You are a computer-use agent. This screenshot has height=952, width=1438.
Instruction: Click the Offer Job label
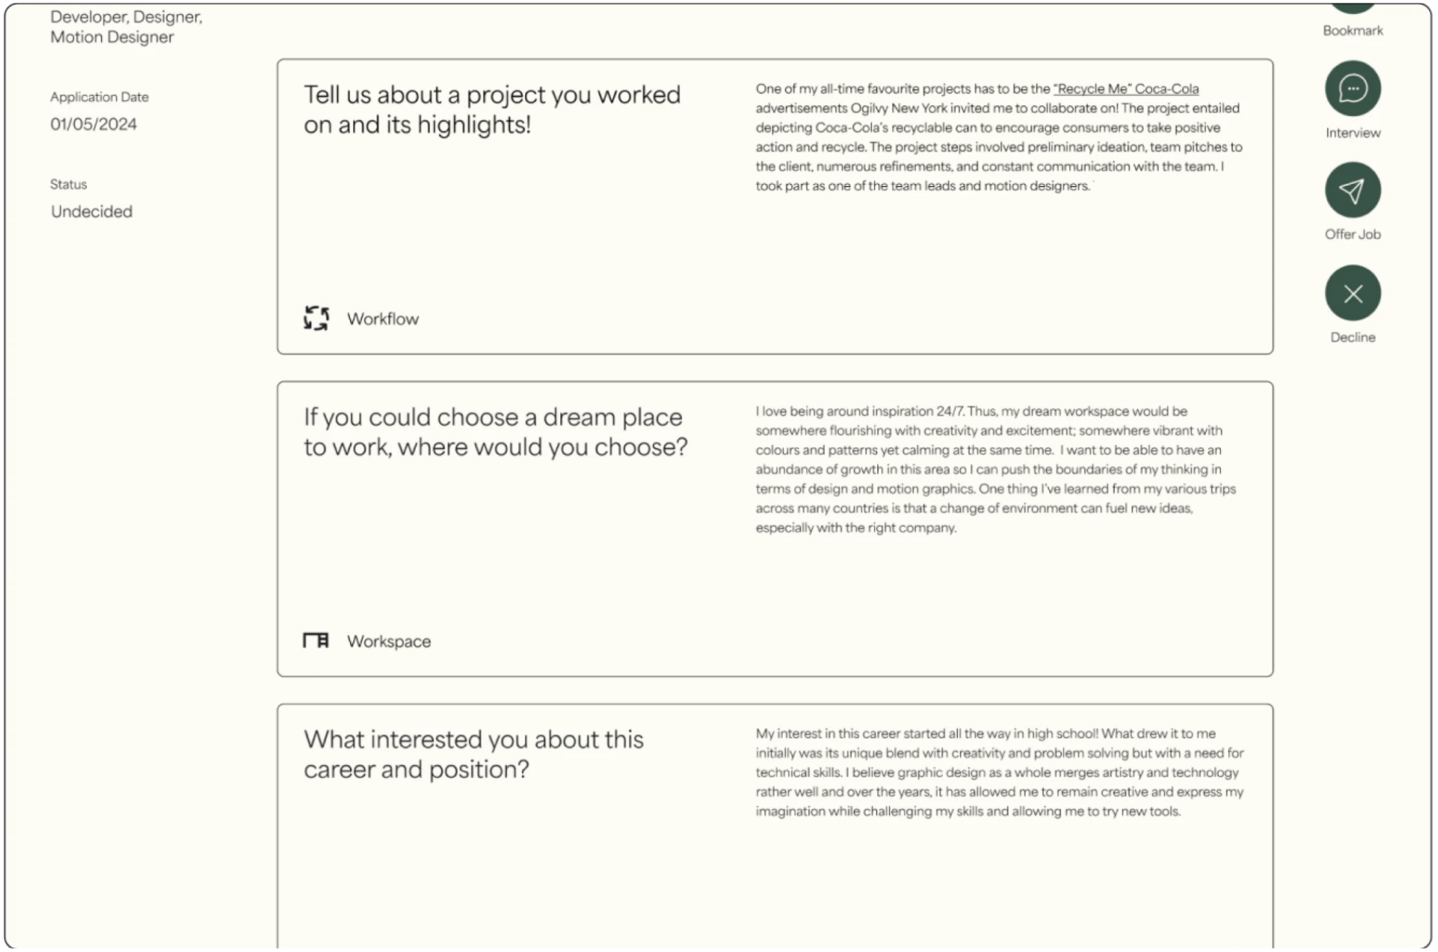(1352, 234)
